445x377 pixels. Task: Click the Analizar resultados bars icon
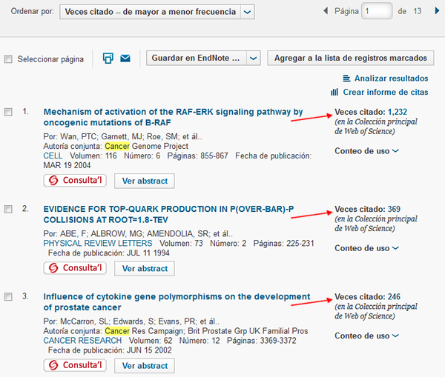(x=346, y=79)
